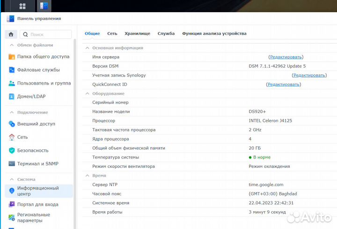Click the (GMT+03:00) Baghdad timezone value

[273, 194]
